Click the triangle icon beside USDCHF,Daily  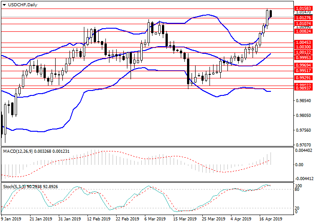pyautogui.click(x=4, y=5)
